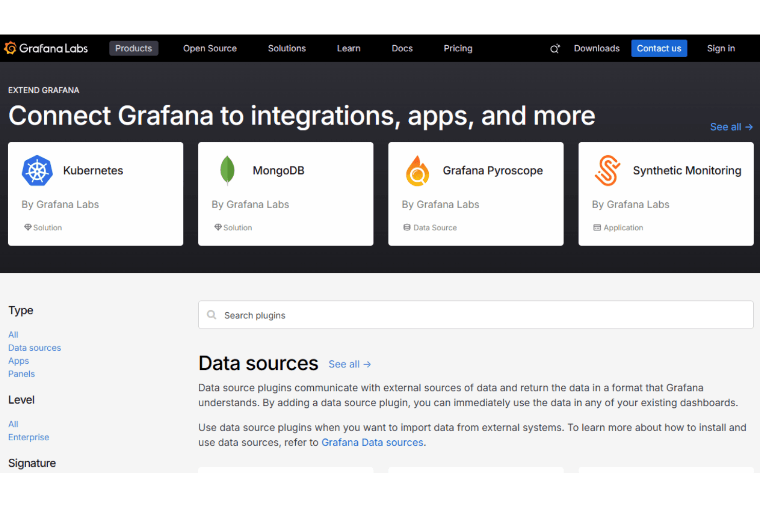Open the Synthetic Monitoring card title
The image size is (760, 507).
click(687, 171)
